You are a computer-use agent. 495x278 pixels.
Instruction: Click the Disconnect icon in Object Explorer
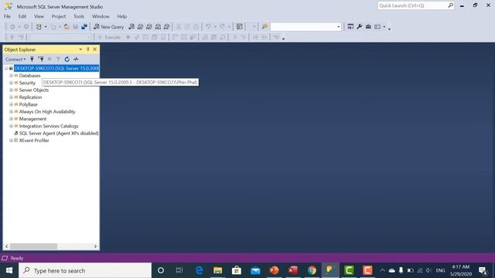(x=41, y=59)
